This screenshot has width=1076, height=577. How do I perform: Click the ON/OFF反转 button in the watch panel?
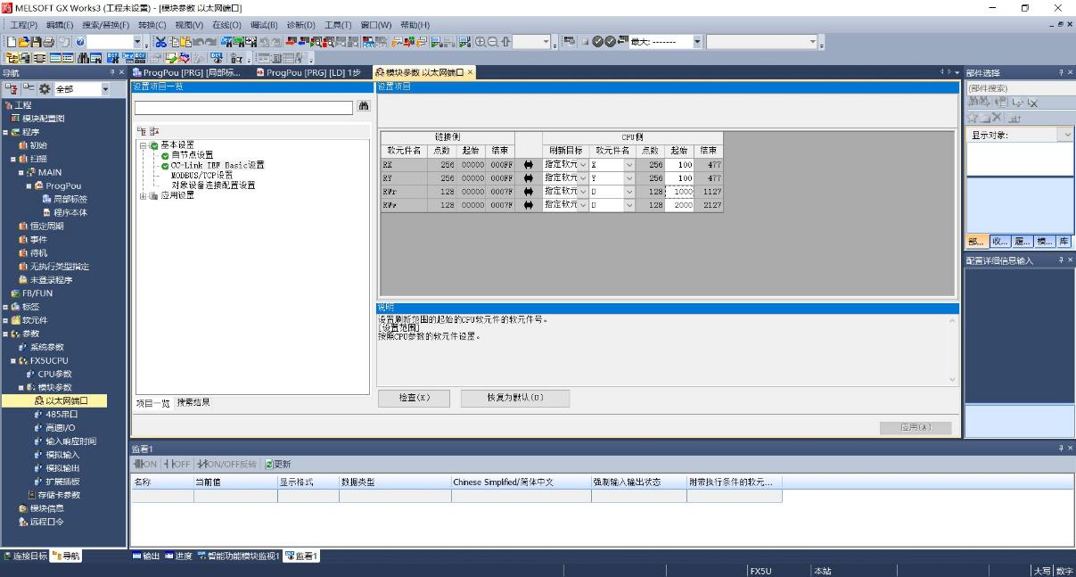click(227, 464)
